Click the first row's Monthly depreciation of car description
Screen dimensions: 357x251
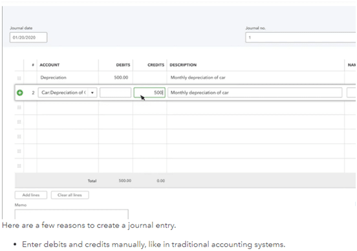198,77
